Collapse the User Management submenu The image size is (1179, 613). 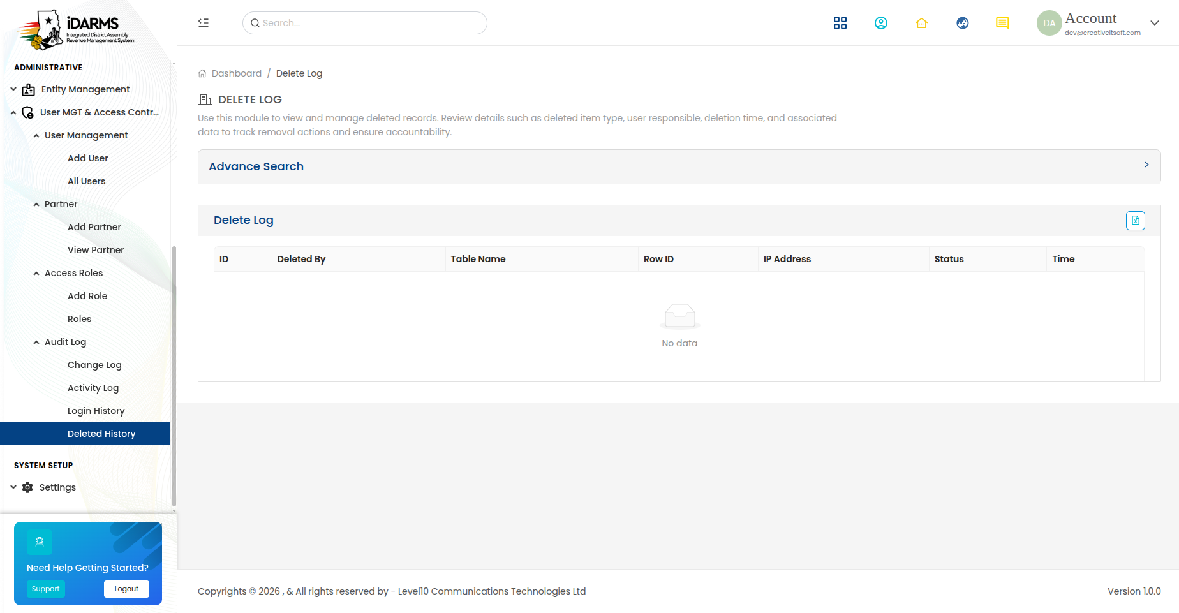36,136
